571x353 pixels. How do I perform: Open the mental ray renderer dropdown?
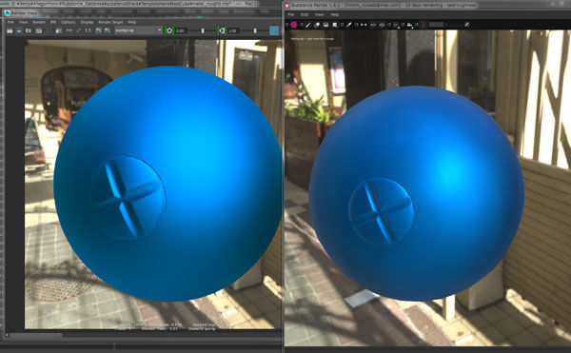138,30
